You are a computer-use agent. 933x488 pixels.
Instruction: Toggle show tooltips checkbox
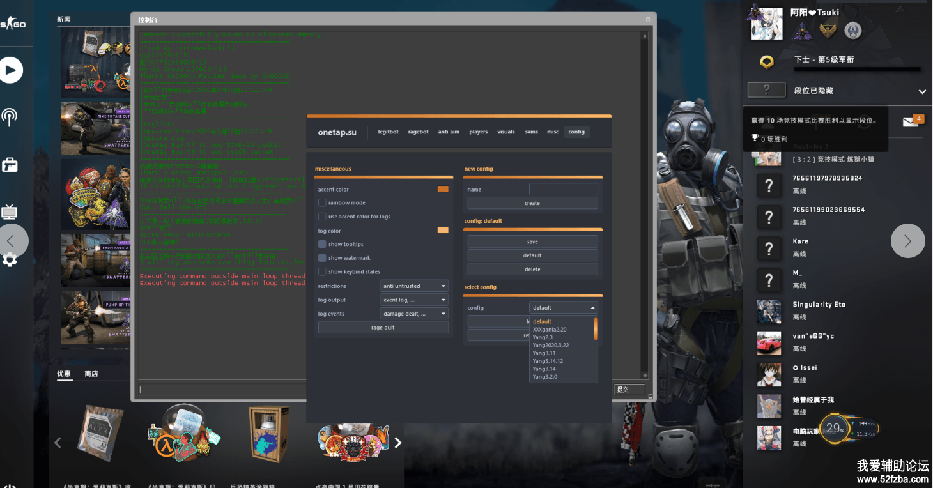click(x=322, y=244)
